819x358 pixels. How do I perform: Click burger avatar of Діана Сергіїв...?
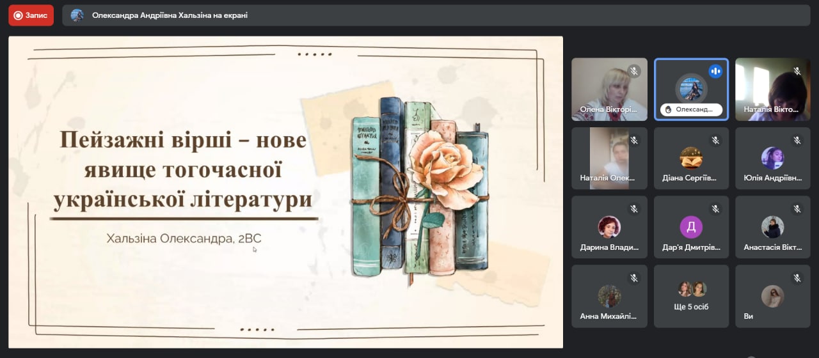(x=691, y=157)
